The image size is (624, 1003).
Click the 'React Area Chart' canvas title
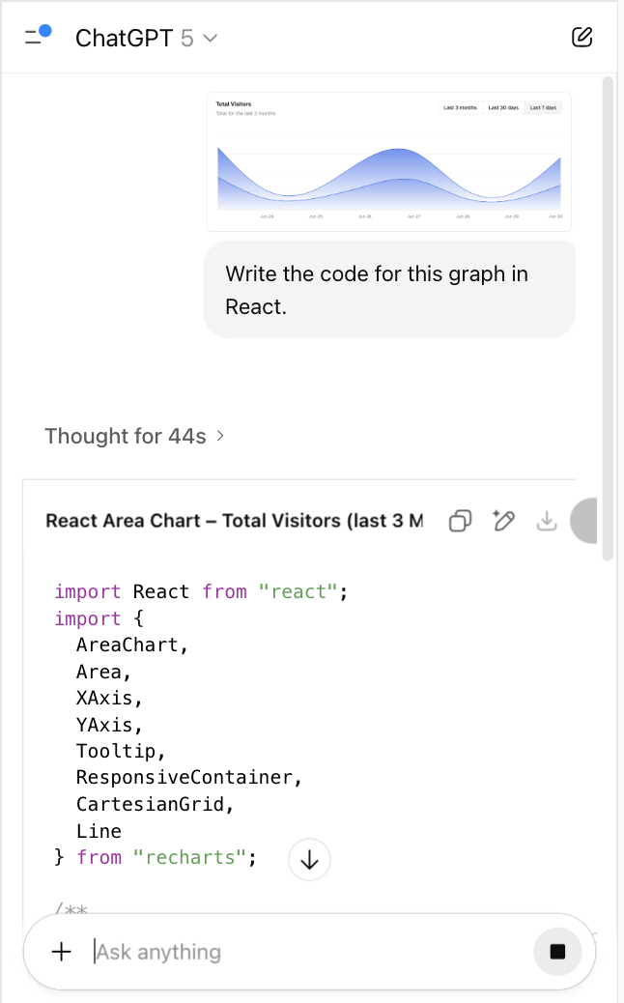(x=234, y=521)
